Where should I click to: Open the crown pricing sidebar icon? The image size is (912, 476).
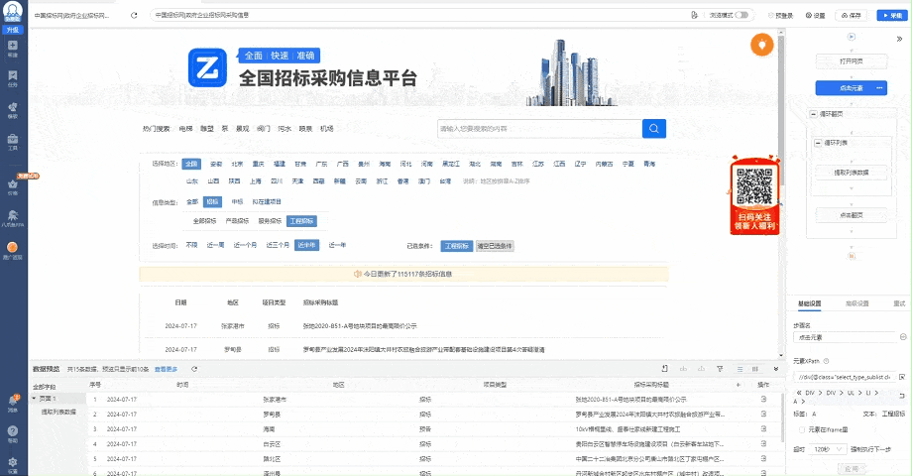point(13,186)
